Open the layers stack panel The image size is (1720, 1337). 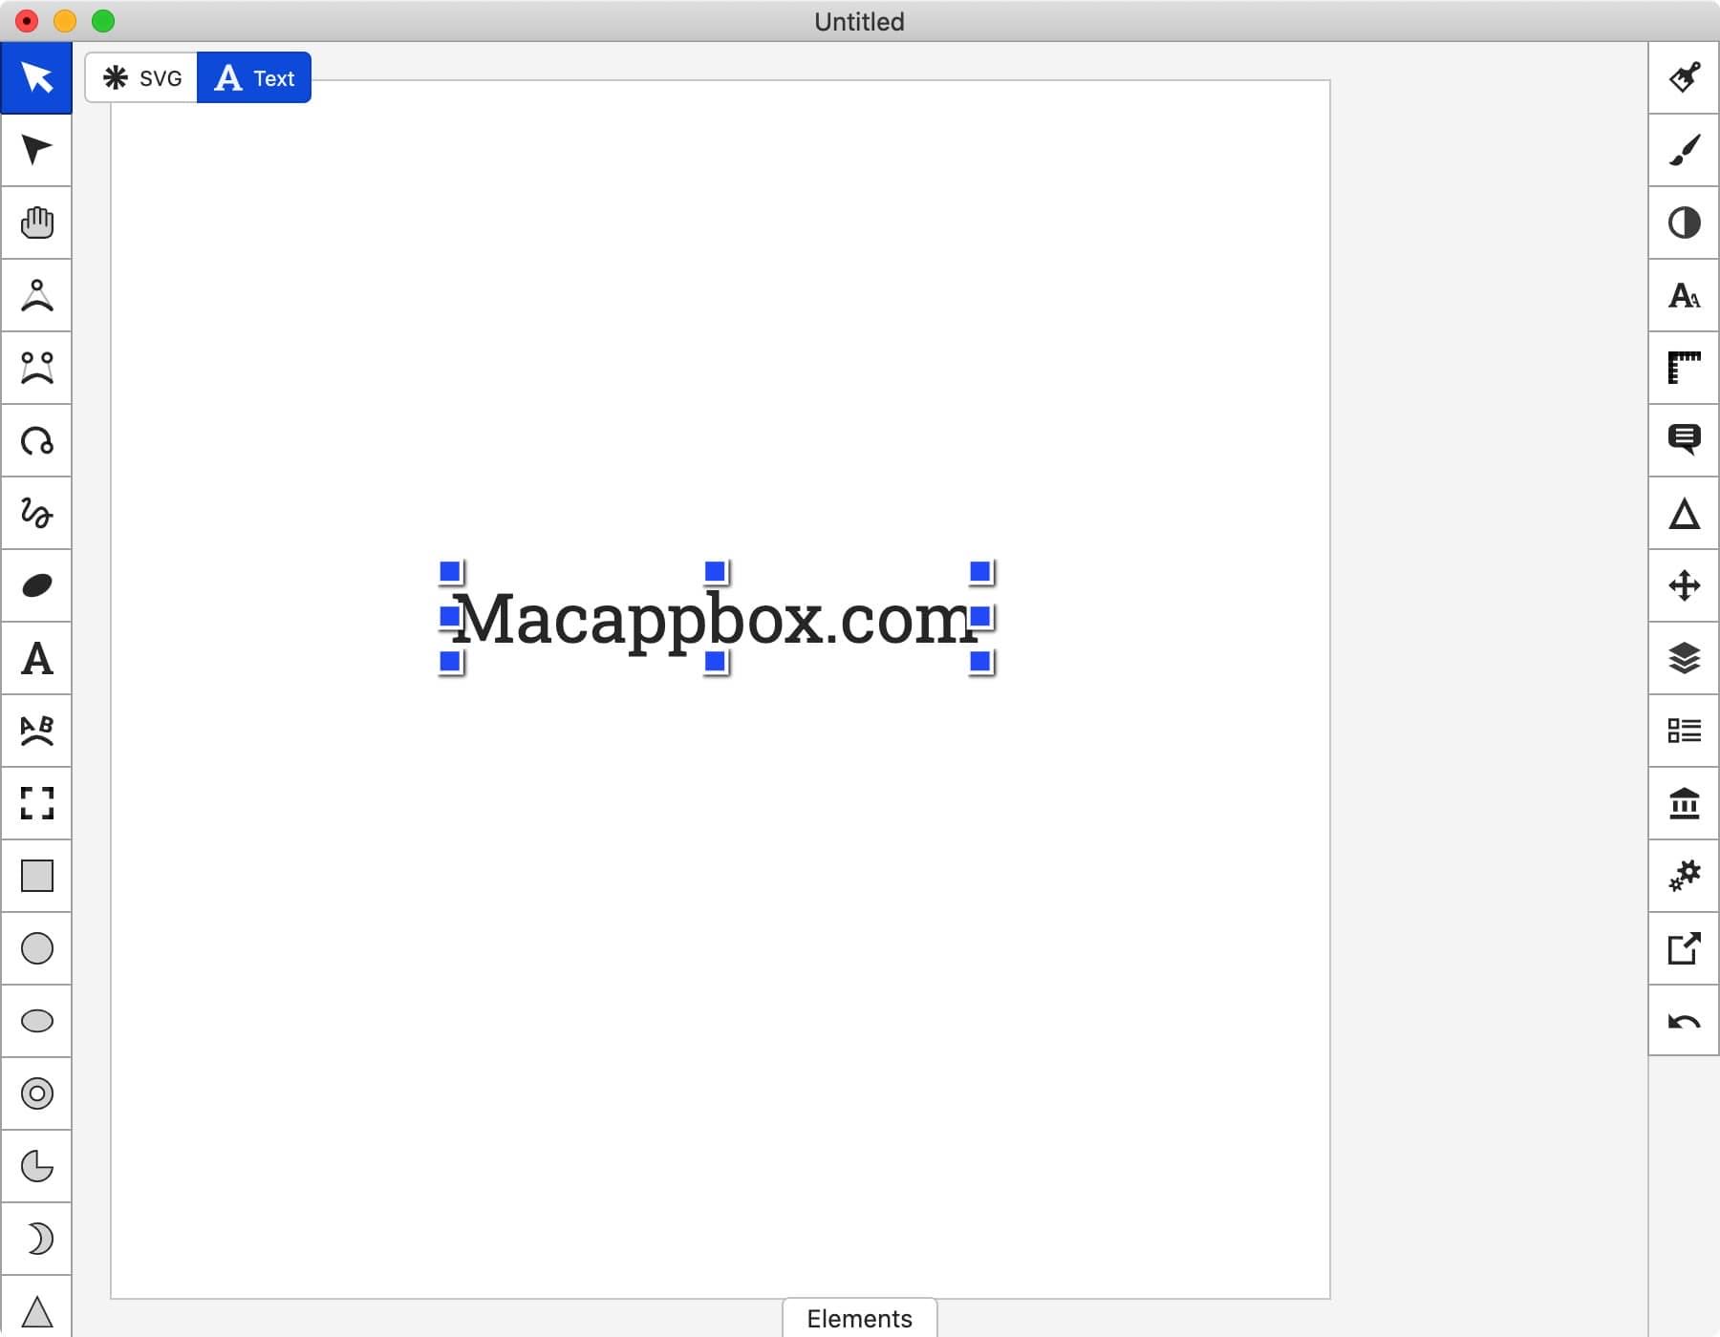(1684, 658)
